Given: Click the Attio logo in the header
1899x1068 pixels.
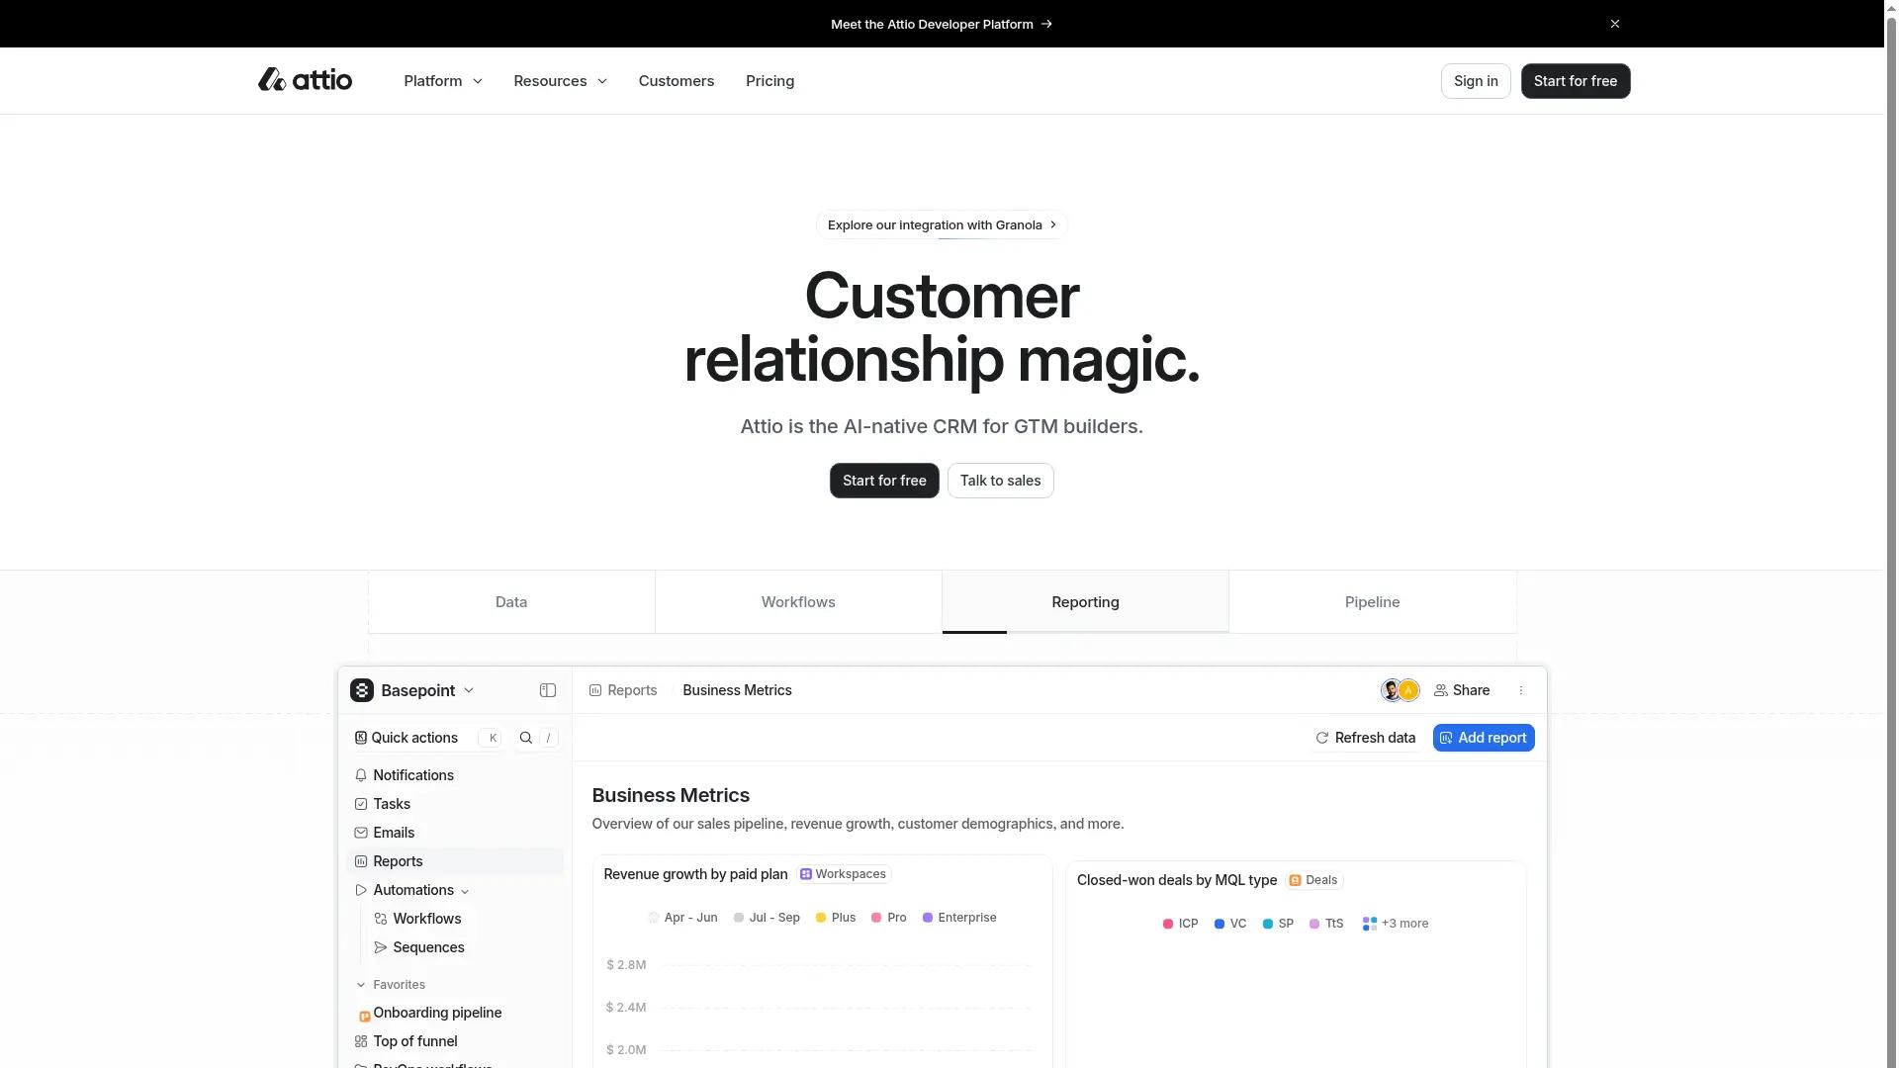Looking at the screenshot, I should [x=305, y=80].
